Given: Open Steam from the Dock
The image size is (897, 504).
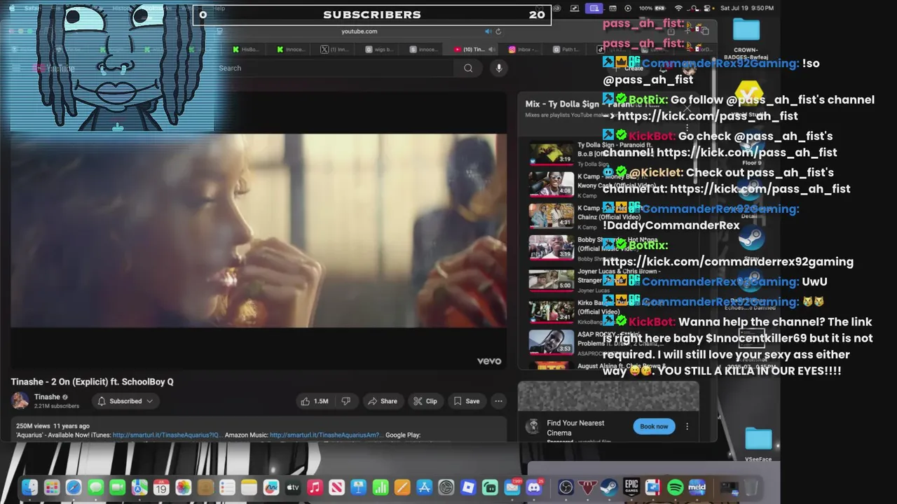Looking at the screenshot, I should tap(609, 487).
